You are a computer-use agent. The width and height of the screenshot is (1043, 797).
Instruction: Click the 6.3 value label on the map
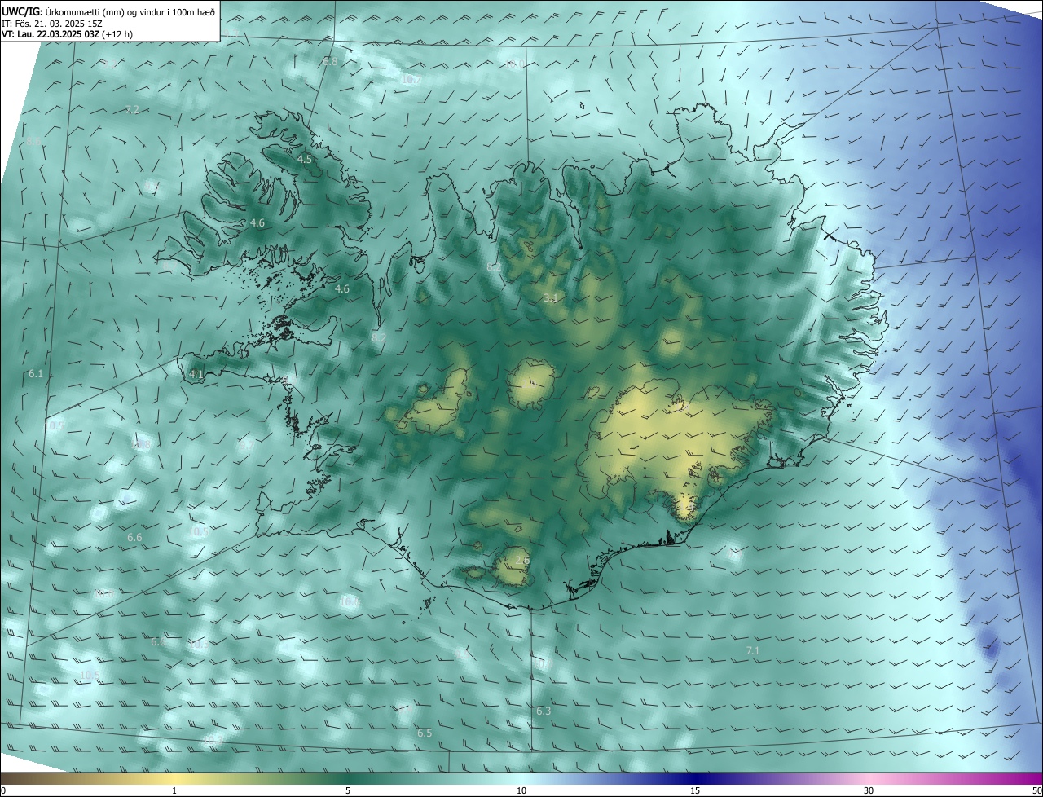[x=544, y=711]
